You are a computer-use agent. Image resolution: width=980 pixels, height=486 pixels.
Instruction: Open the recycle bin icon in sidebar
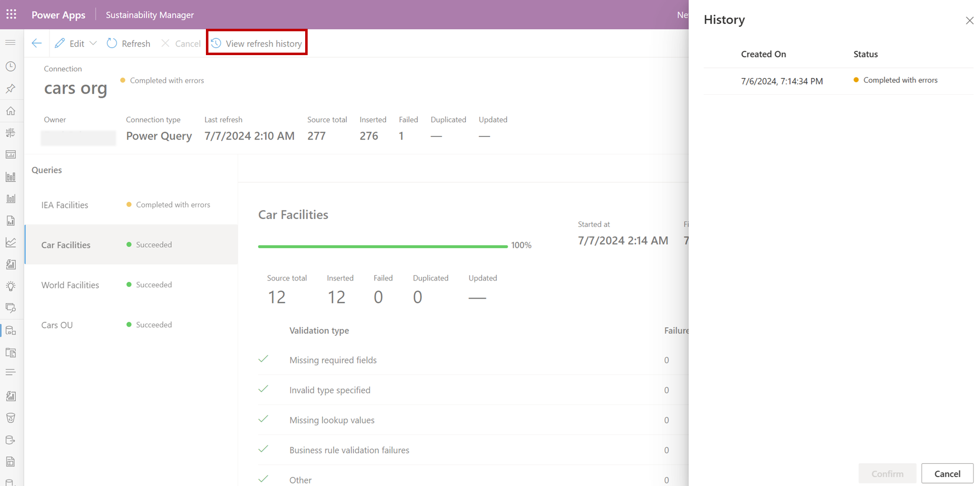pyautogui.click(x=10, y=418)
